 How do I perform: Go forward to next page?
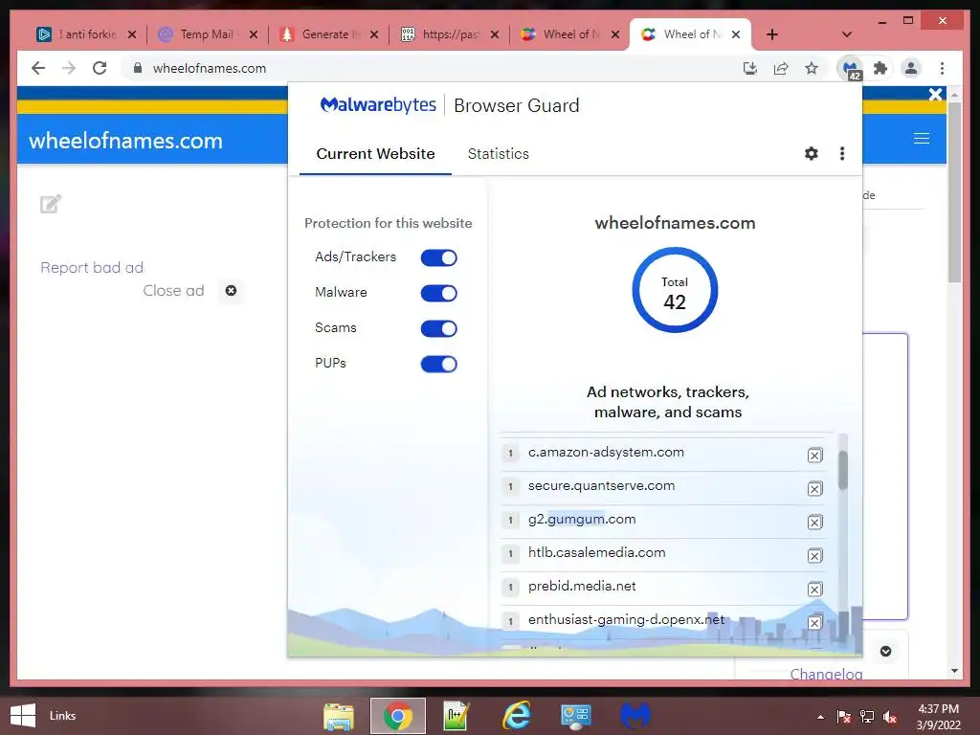(x=69, y=68)
